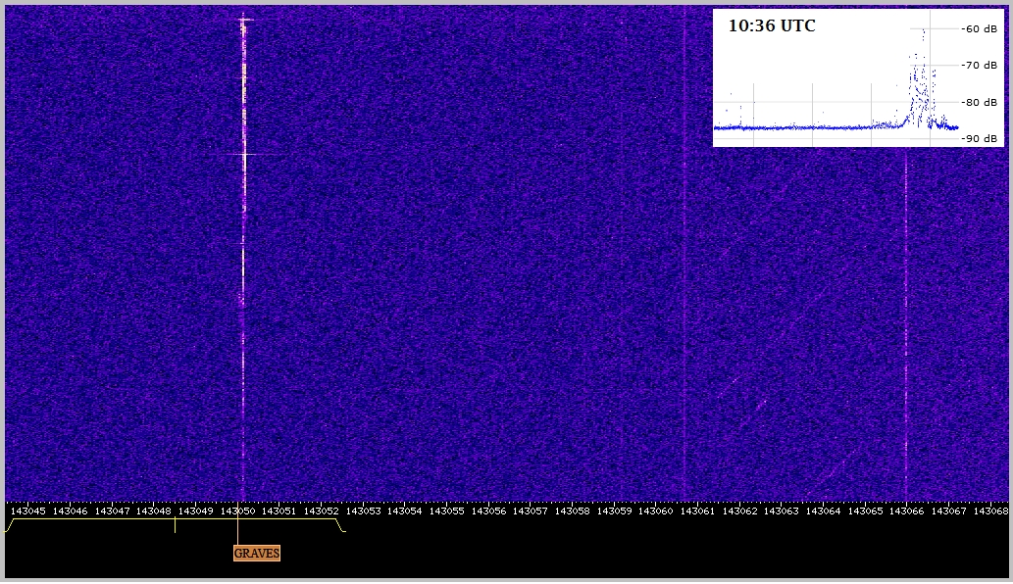Click the 143063 frequency tick label
This screenshot has width=1013, height=584.
[781, 511]
